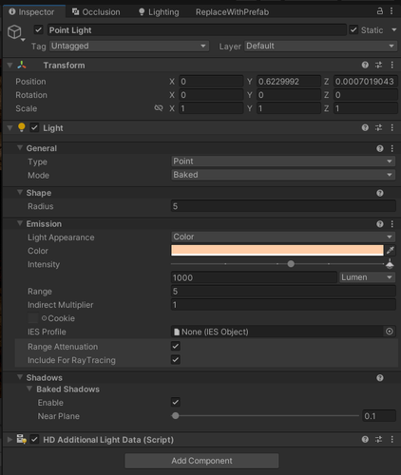Disable the Light component checkbox
401x475 pixels.
click(x=34, y=127)
